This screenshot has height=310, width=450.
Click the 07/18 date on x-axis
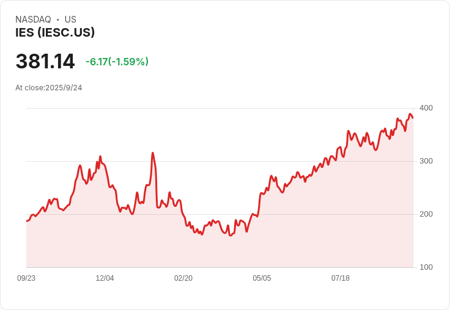coord(341,278)
